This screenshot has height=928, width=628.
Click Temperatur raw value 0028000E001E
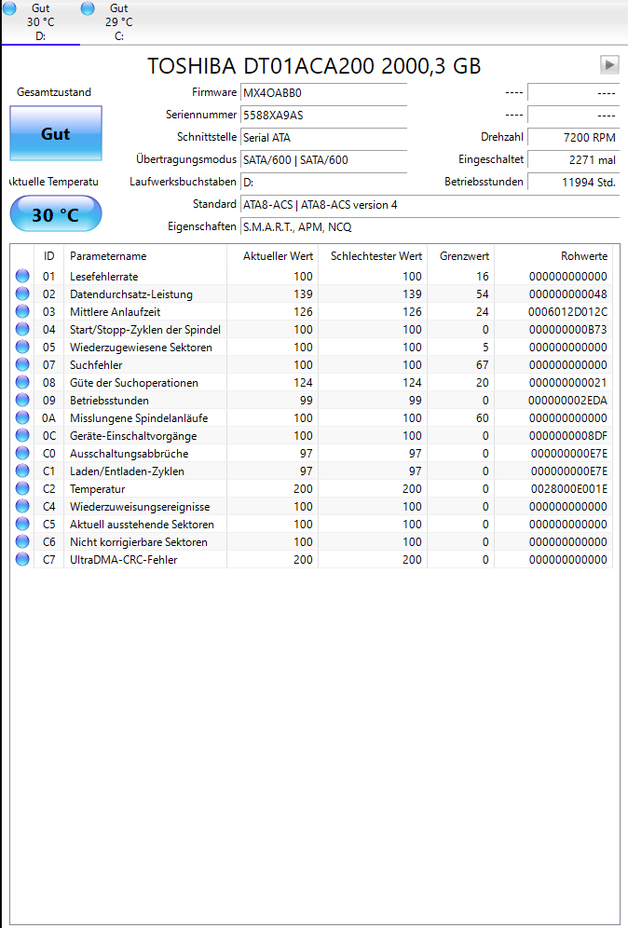pyautogui.click(x=568, y=489)
